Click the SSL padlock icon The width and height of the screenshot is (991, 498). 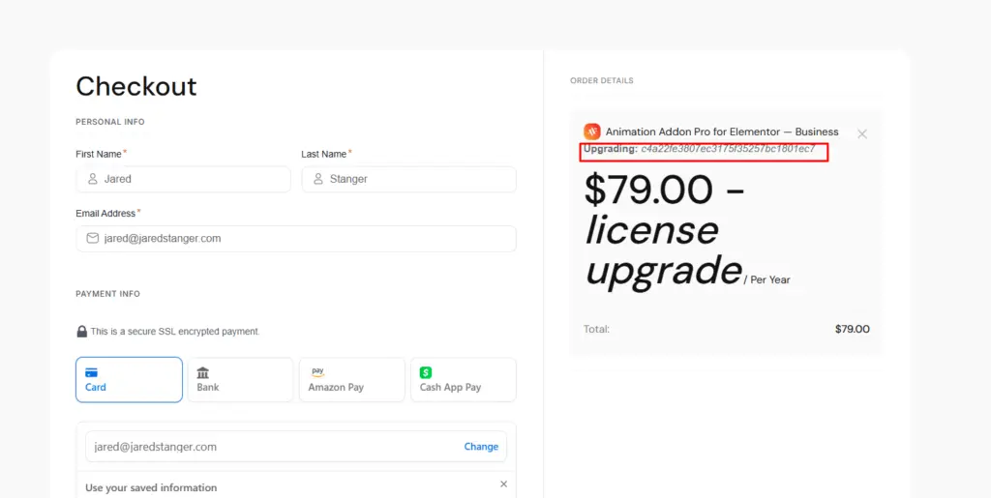pyautogui.click(x=82, y=332)
